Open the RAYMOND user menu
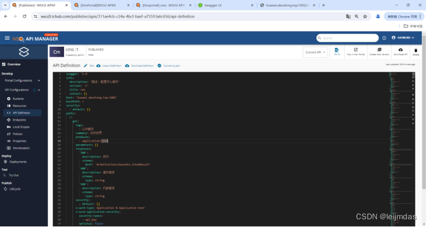The width and height of the screenshot is (426, 227). [403, 38]
